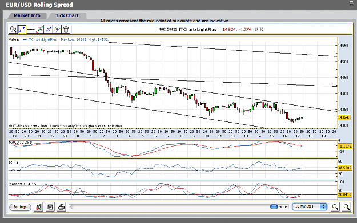Open the Settings button
This screenshot has width=357, height=223.
click(x=20, y=207)
